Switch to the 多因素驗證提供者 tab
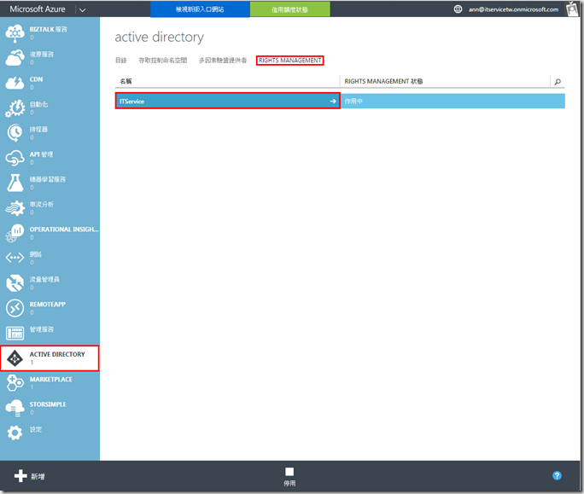The image size is (584, 494). [222, 61]
